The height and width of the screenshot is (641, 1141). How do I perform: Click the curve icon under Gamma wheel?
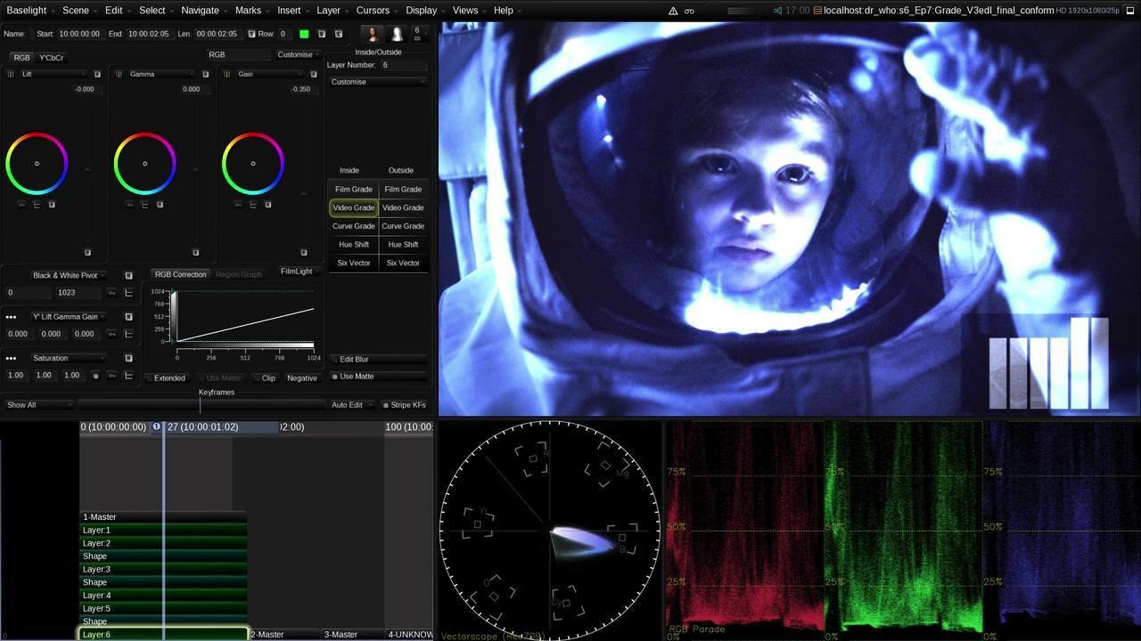click(144, 205)
